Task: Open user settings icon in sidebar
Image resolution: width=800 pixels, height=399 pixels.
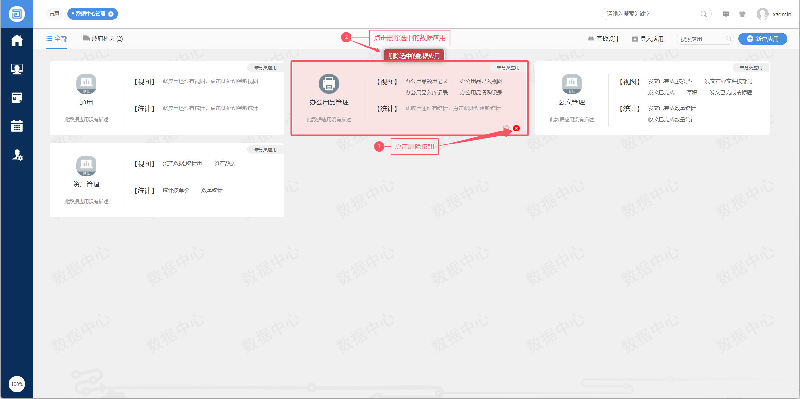Action: (x=17, y=155)
